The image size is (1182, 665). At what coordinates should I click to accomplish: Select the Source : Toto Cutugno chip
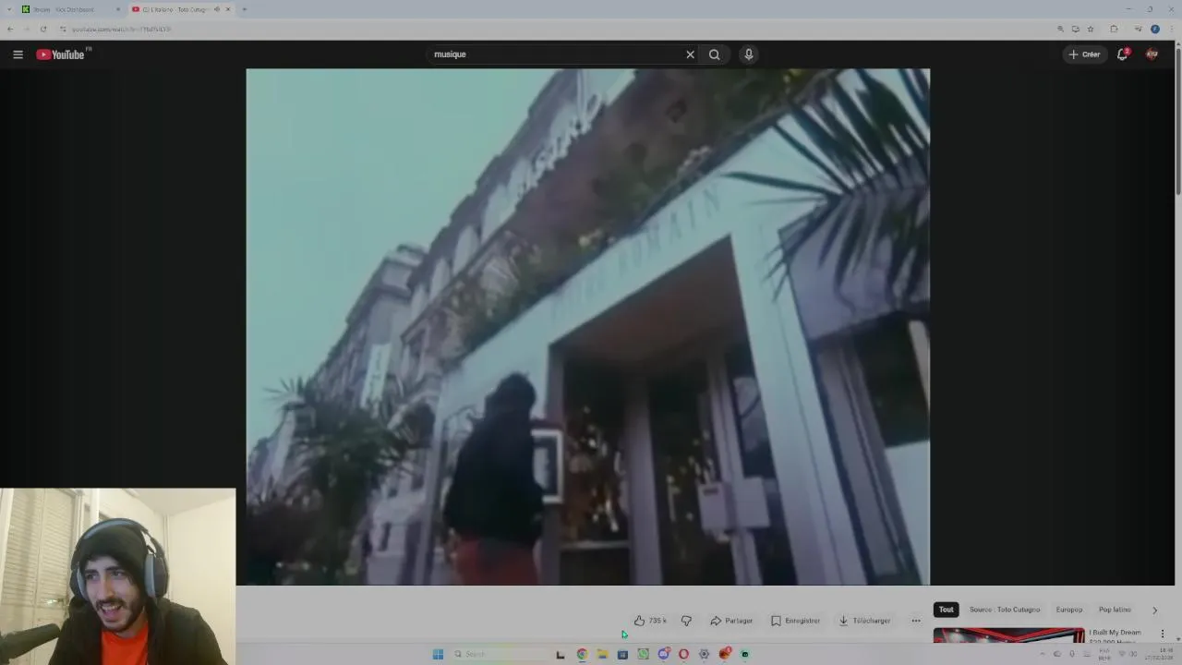pyautogui.click(x=1005, y=610)
